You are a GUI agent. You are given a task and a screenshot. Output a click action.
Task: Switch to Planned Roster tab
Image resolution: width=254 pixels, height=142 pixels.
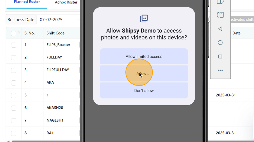[27, 2]
